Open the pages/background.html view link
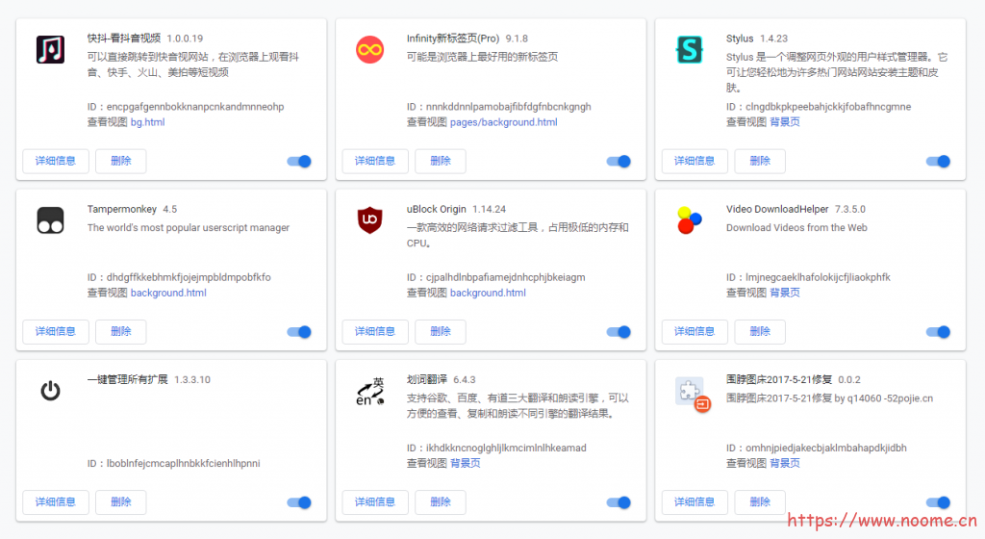The width and height of the screenshot is (985, 539). (x=504, y=122)
